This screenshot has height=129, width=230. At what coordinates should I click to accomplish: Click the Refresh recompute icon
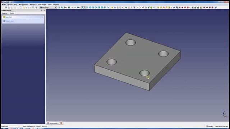[33, 7]
